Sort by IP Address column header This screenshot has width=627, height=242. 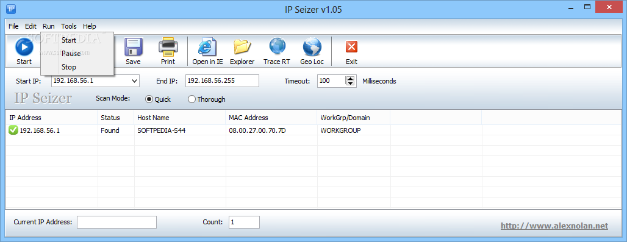pos(52,118)
